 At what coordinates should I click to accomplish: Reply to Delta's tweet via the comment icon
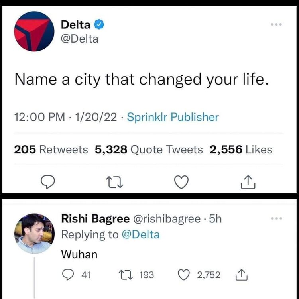tap(48, 182)
